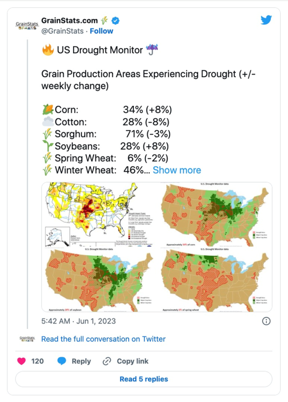The height and width of the screenshot is (402, 288).
Task: Click the Copy link chain icon
Action: click(106, 361)
